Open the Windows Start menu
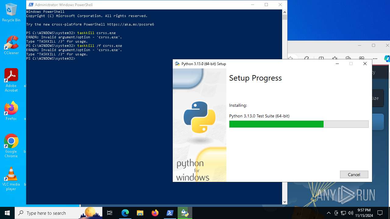The height and width of the screenshot is (219, 390). (7, 213)
